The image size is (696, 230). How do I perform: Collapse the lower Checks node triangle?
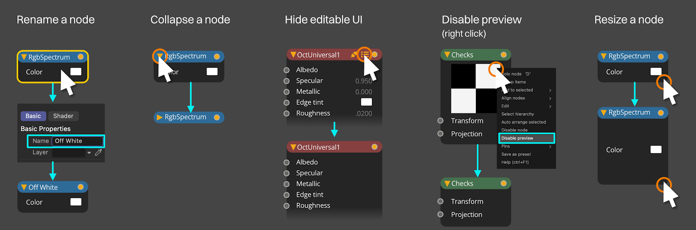(447, 184)
